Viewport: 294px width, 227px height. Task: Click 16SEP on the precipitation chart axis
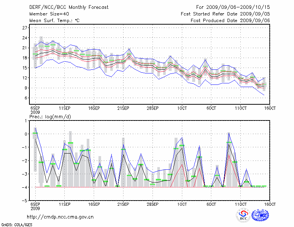(x=94, y=204)
